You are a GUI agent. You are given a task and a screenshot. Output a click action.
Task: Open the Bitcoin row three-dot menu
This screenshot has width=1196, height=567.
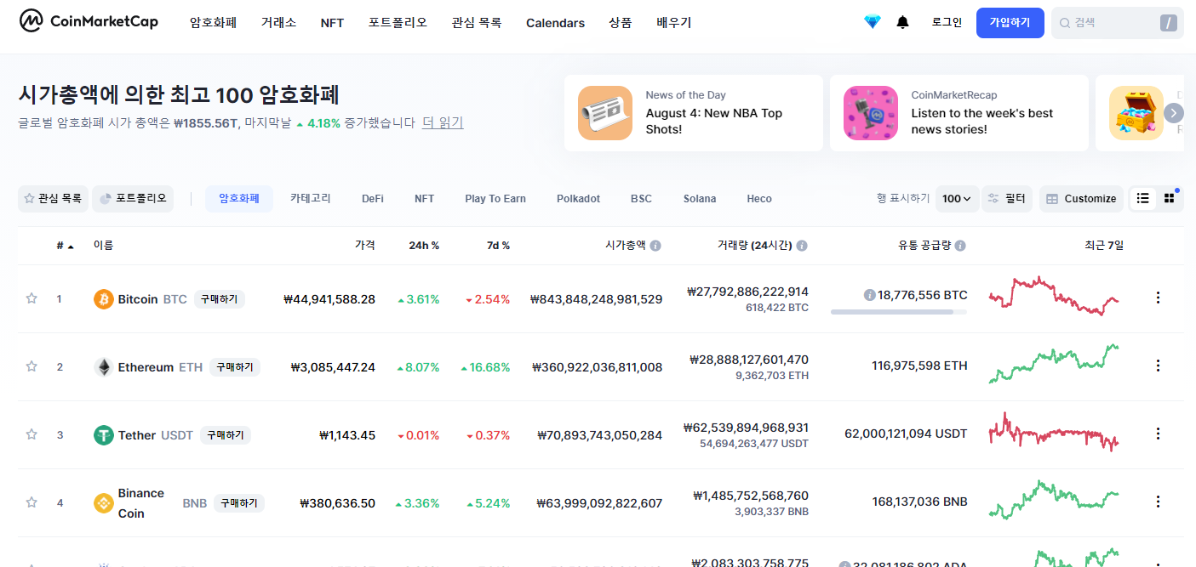[1158, 298]
